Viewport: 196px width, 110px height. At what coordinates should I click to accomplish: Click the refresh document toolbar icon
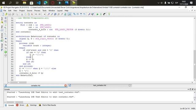coord(65,14)
